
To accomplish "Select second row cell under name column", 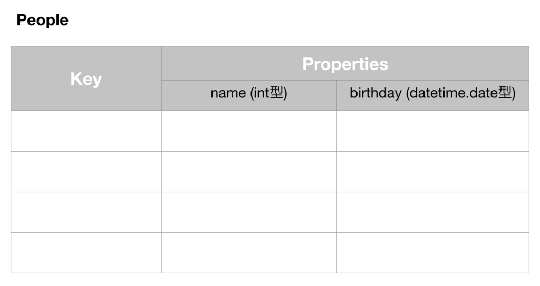I will click(249, 172).
